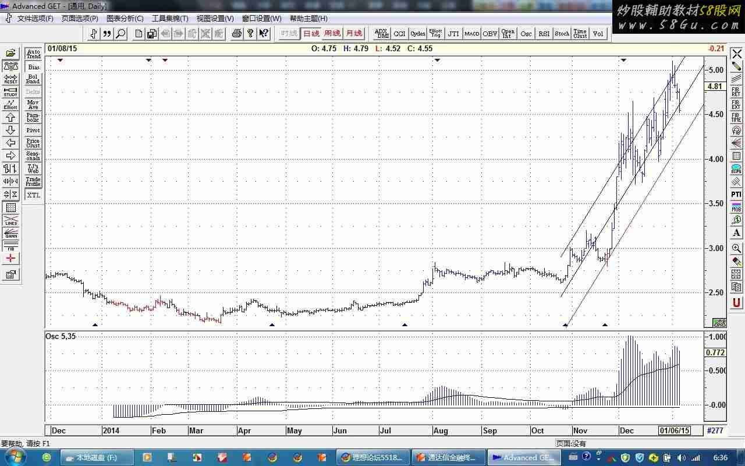Select the LINES drawing tool

[10, 221]
